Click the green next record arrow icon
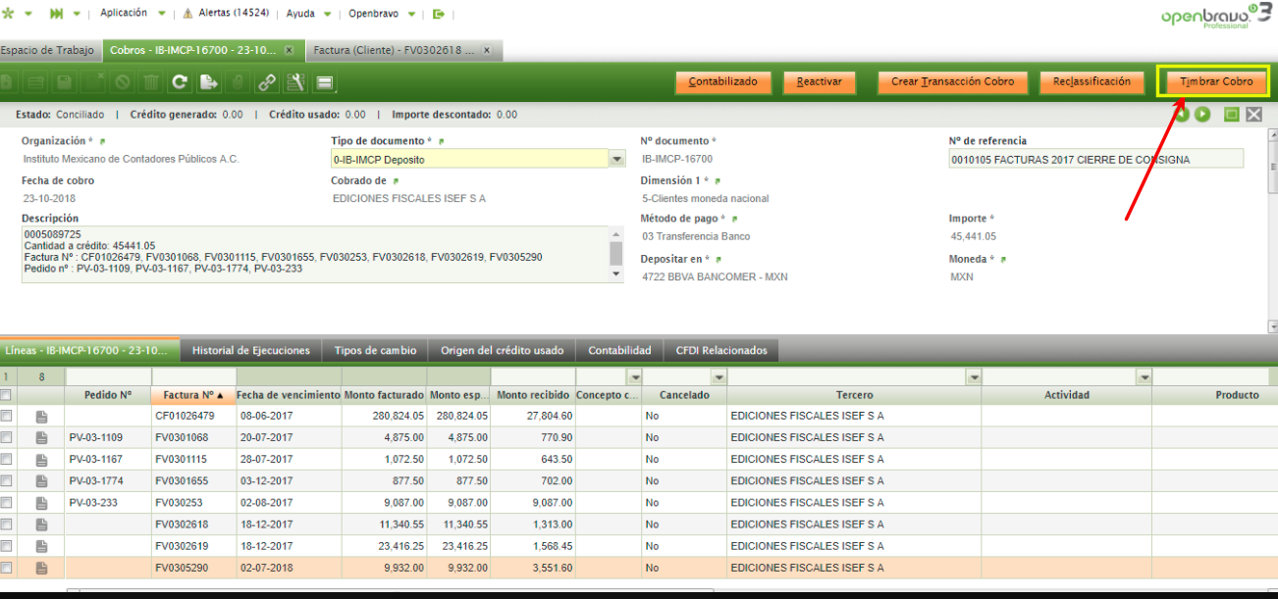 pos(1202,115)
